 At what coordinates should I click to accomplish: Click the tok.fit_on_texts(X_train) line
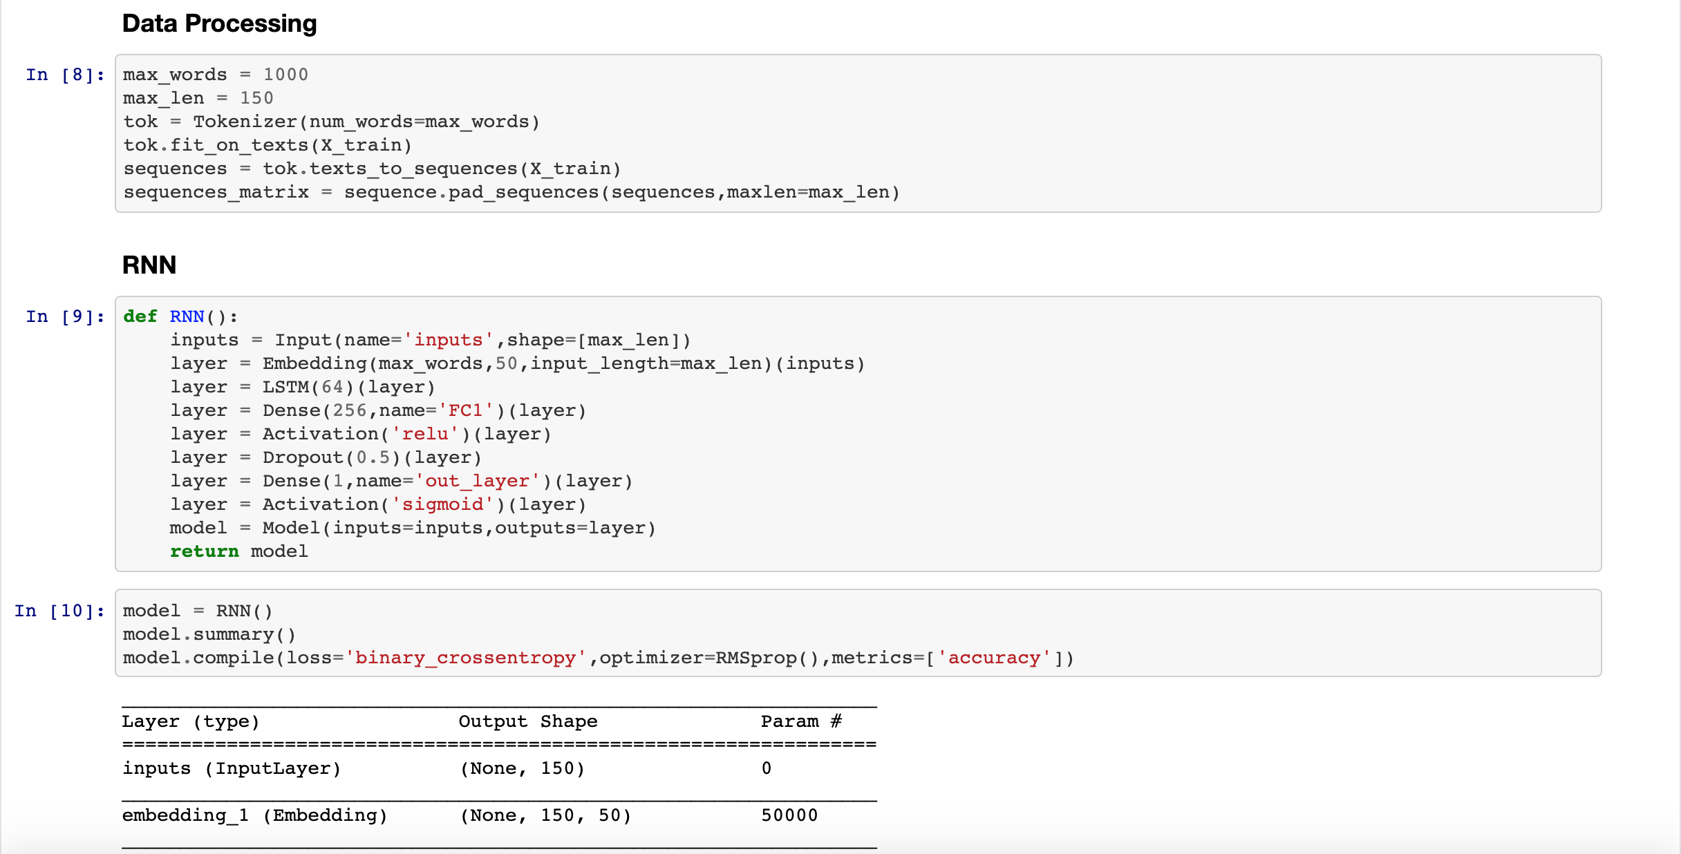tap(267, 145)
